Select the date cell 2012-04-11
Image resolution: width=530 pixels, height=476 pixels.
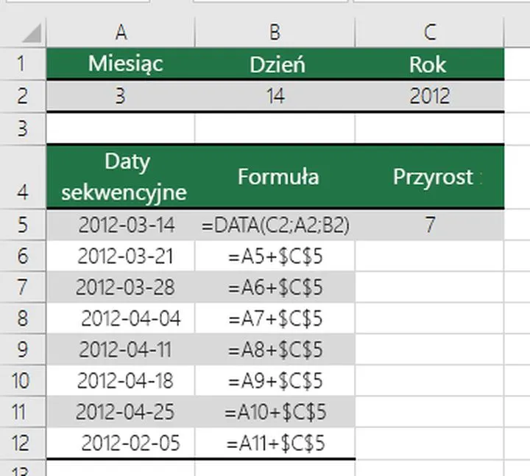(x=121, y=349)
